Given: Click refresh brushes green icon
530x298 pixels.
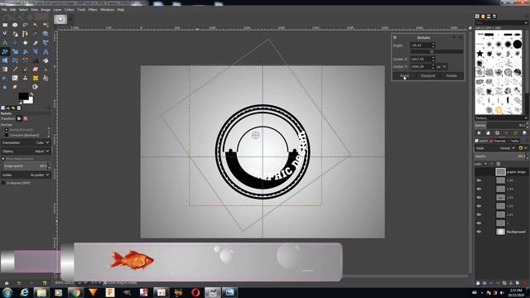Looking at the screenshot, I should (x=515, y=133).
